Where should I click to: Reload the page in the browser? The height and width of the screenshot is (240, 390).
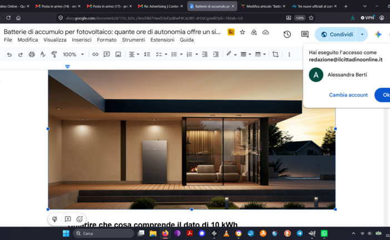click(x=8, y=18)
